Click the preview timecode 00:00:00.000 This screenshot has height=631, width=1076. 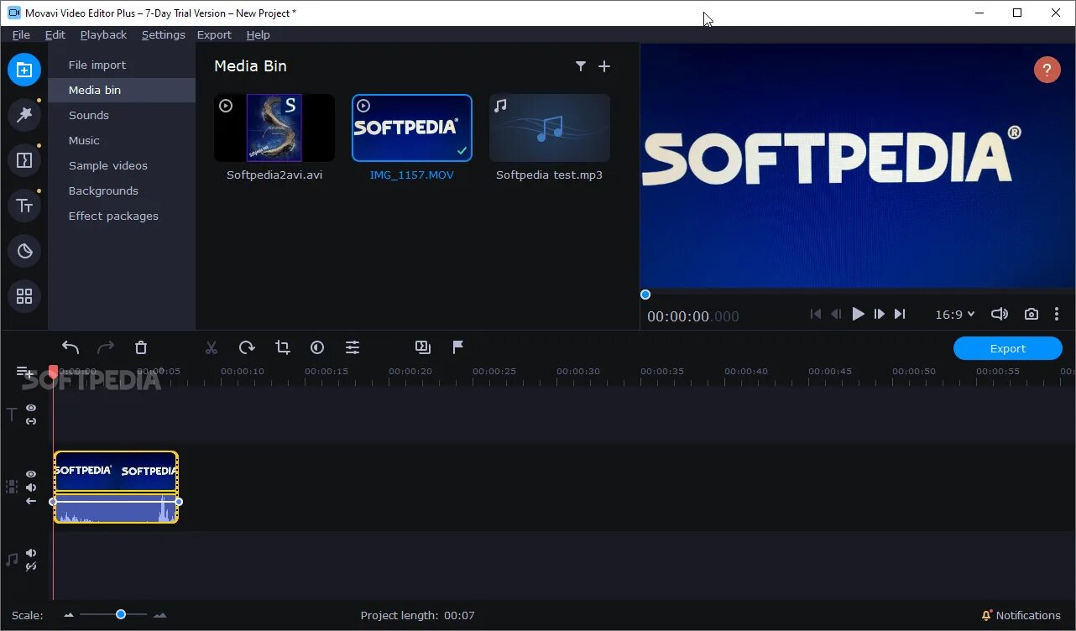click(693, 316)
